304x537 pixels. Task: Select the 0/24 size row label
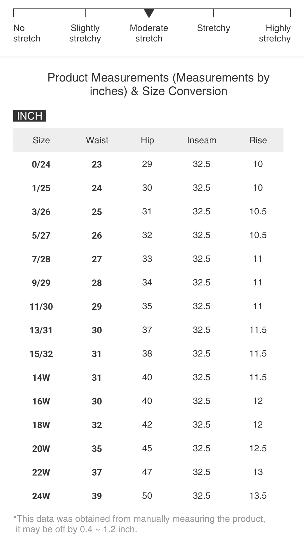[41, 164]
